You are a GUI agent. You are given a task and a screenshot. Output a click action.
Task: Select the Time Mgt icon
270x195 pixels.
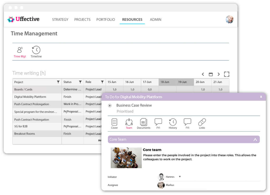point(20,52)
